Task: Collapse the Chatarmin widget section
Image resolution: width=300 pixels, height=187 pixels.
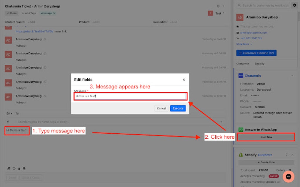Action: (x=292, y=76)
